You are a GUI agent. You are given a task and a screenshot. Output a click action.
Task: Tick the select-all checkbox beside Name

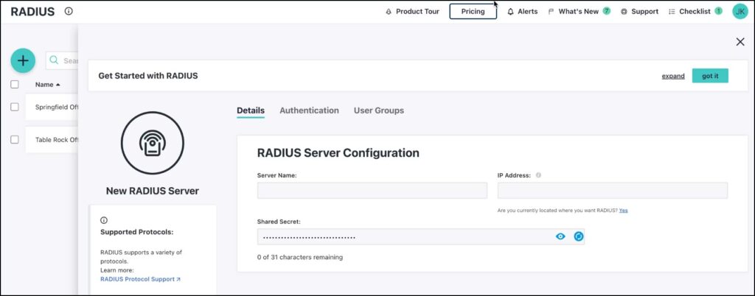point(15,85)
